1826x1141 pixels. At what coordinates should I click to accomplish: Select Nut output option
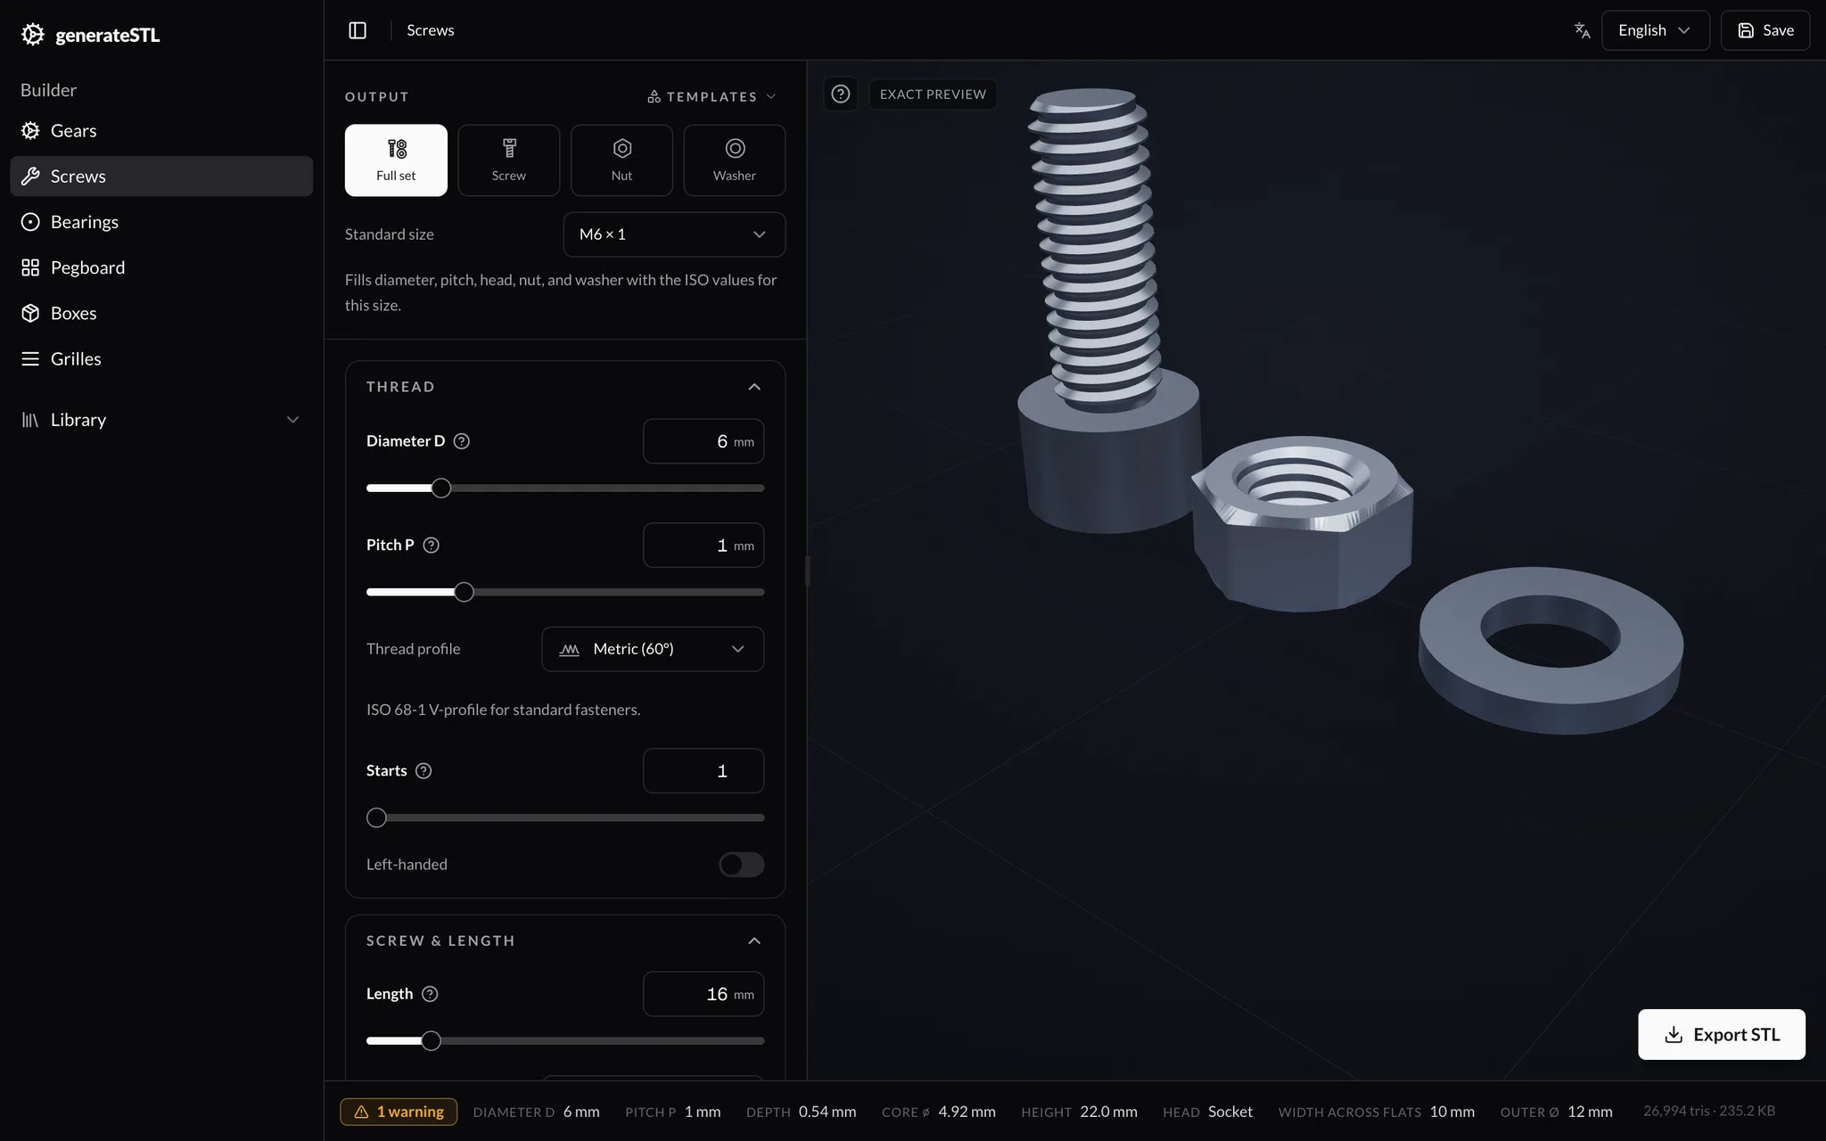click(621, 160)
